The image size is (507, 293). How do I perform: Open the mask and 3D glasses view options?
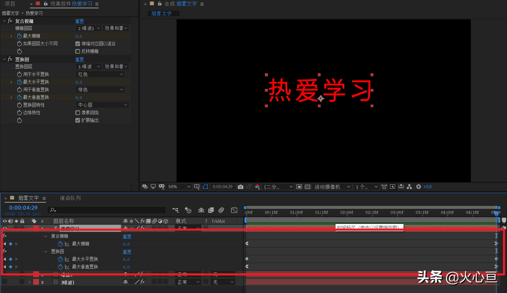pyautogui.click(x=162, y=187)
